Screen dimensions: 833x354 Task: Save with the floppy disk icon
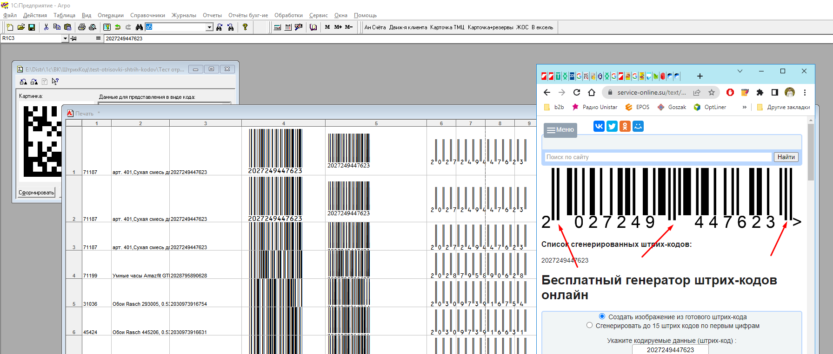tap(32, 27)
